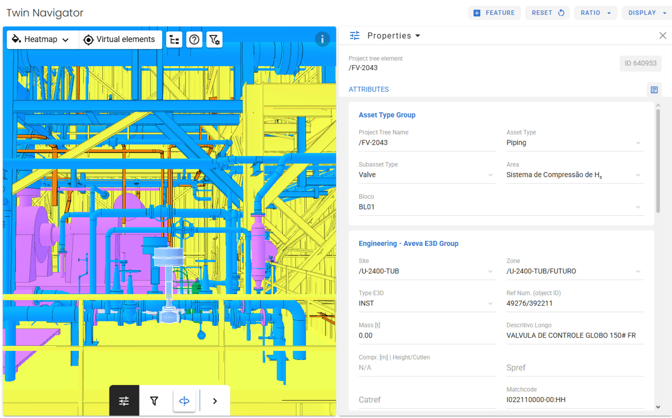This screenshot has width=672, height=418.
Task: Toggle the attributes list view icon
Action: [x=654, y=90]
